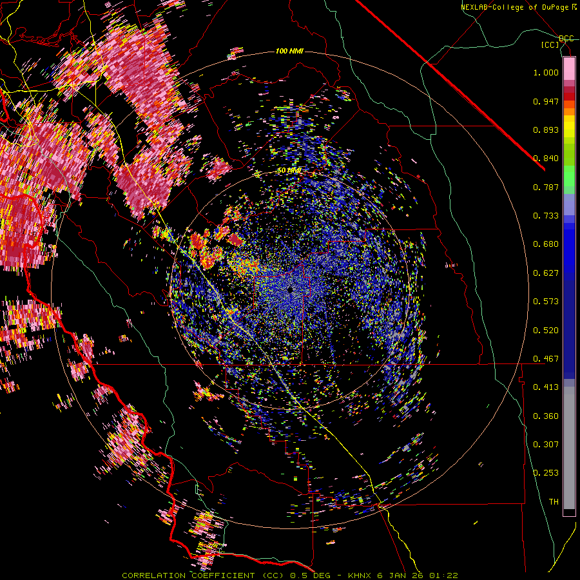Click the BCC label above the legend
This screenshot has width=580, height=580.
point(566,39)
